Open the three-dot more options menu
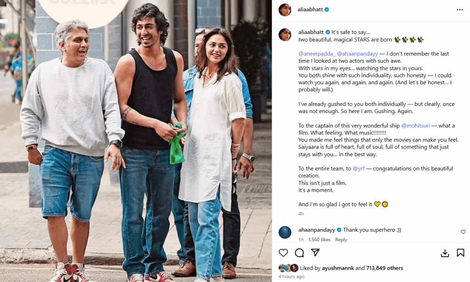Viewport: 470px width, 282px height. tap(460, 10)
